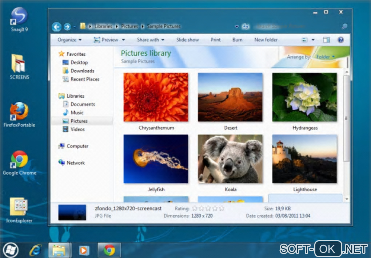Open Recent Places in Favorites
The height and width of the screenshot is (258, 371).
pyautogui.click(x=81, y=79)
